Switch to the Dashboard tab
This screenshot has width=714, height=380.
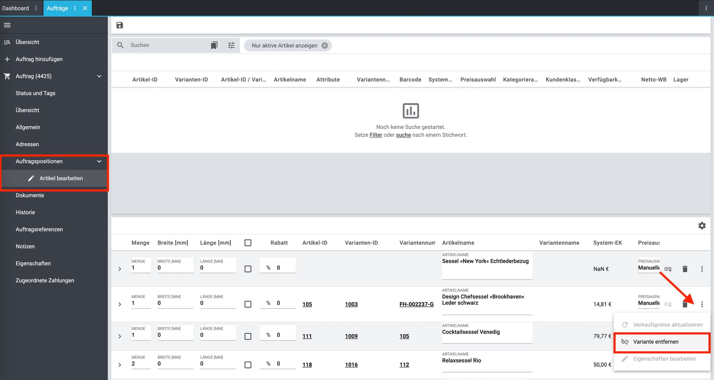coord(16,8)
